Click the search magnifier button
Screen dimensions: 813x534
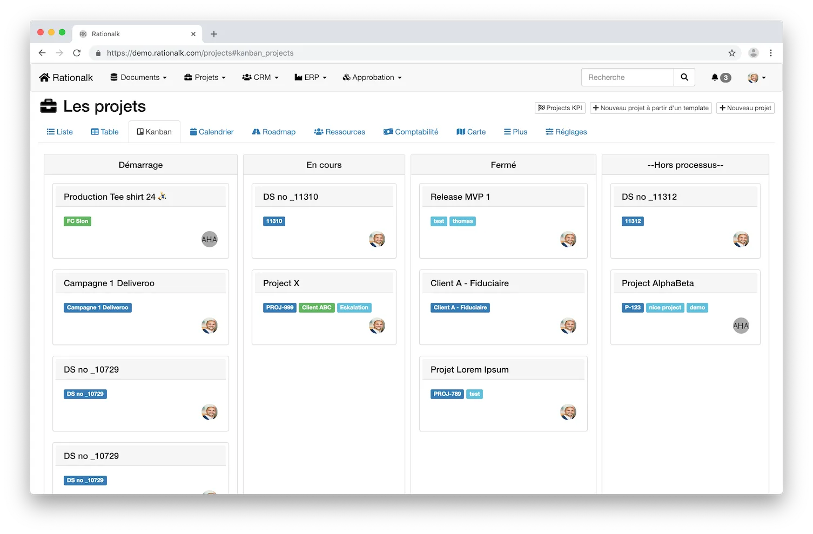684,77
